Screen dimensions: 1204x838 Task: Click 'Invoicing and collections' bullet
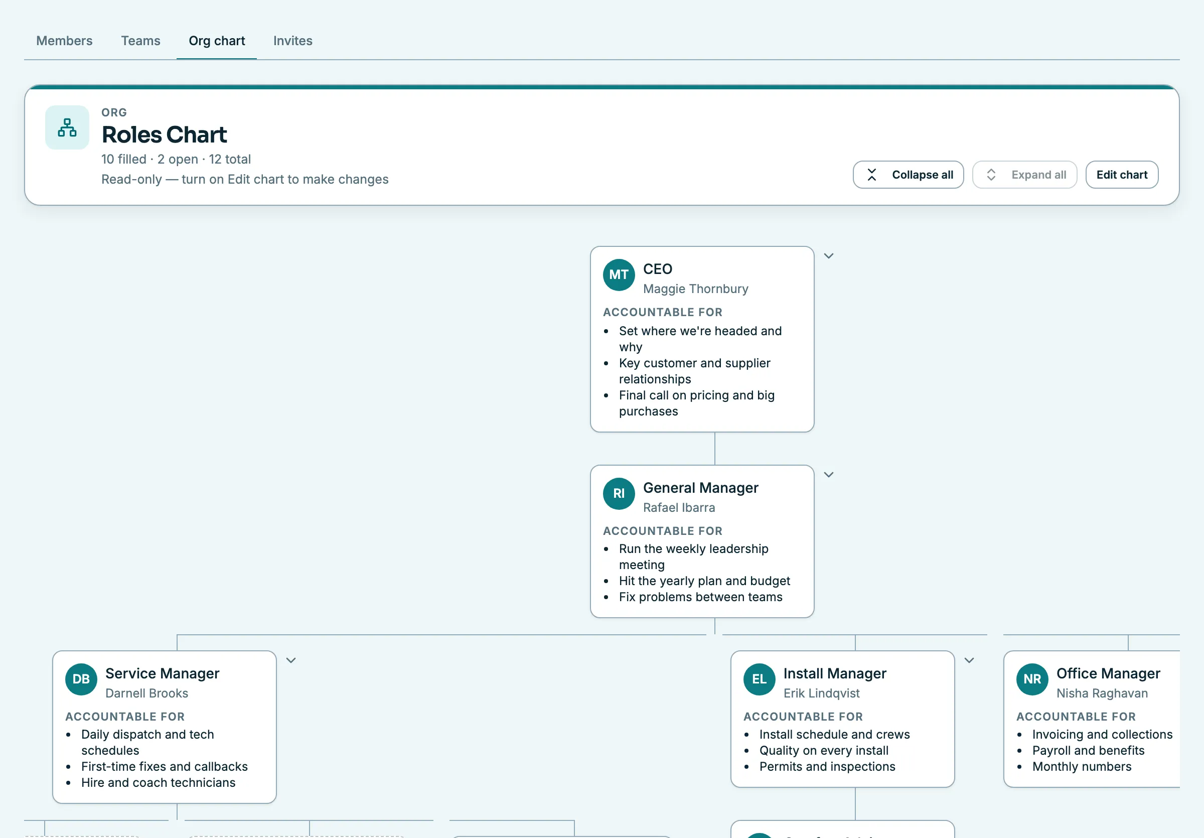pyautogui.click(x=1102, y=734)
